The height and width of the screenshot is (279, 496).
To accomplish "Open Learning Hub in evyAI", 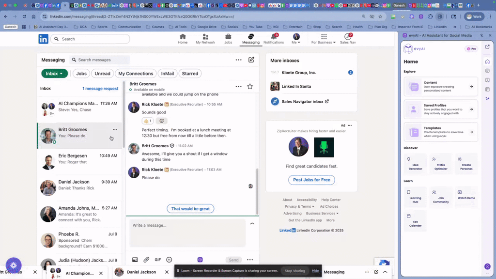I will (x=415, y=197).
